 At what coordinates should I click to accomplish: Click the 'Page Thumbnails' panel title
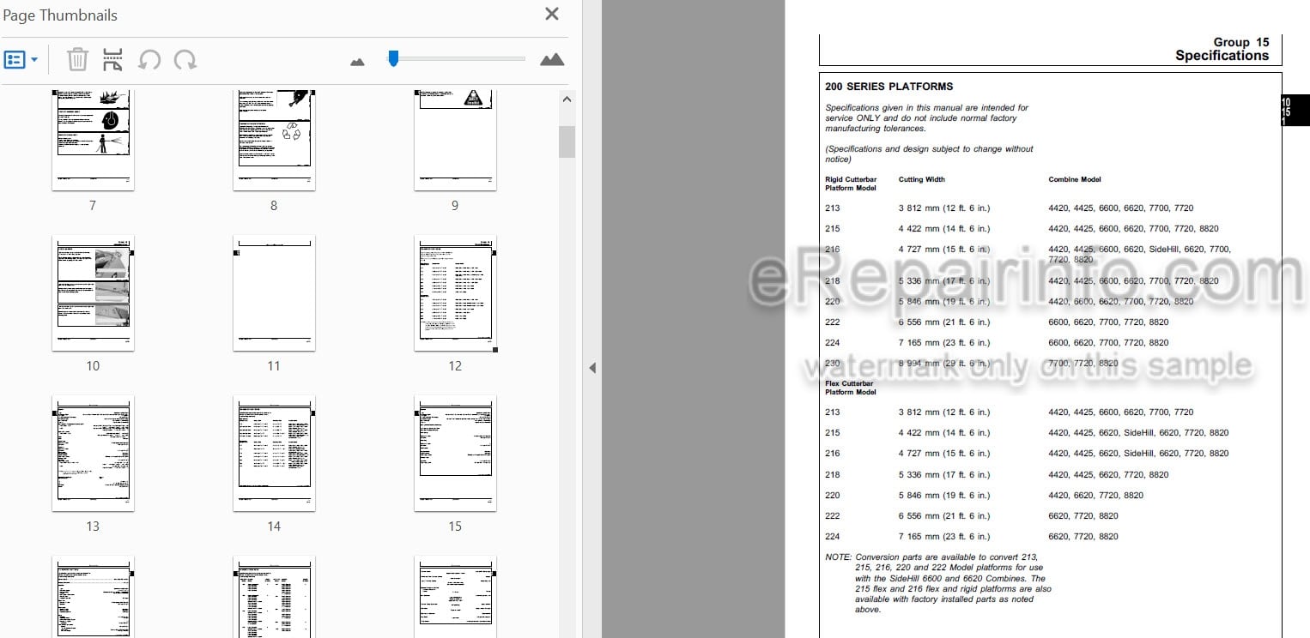(60, 15)
